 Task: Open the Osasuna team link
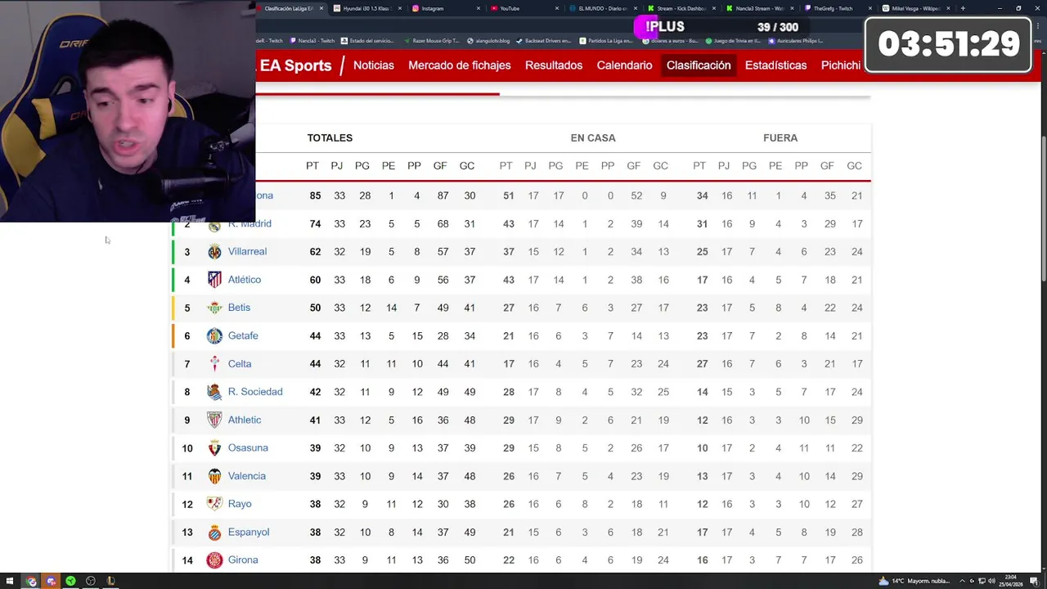(x=248, y=447)
